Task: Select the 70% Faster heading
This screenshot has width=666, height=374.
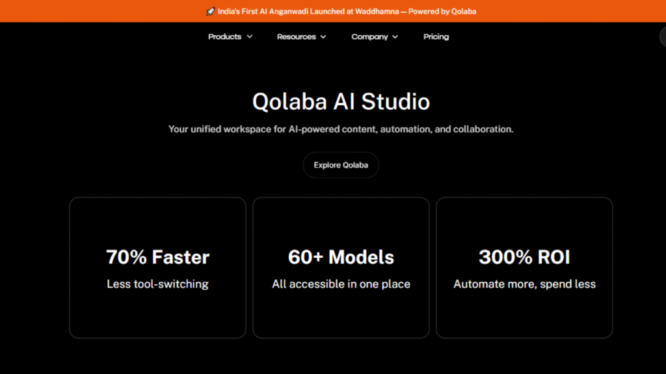Action: tap(157, 257)
